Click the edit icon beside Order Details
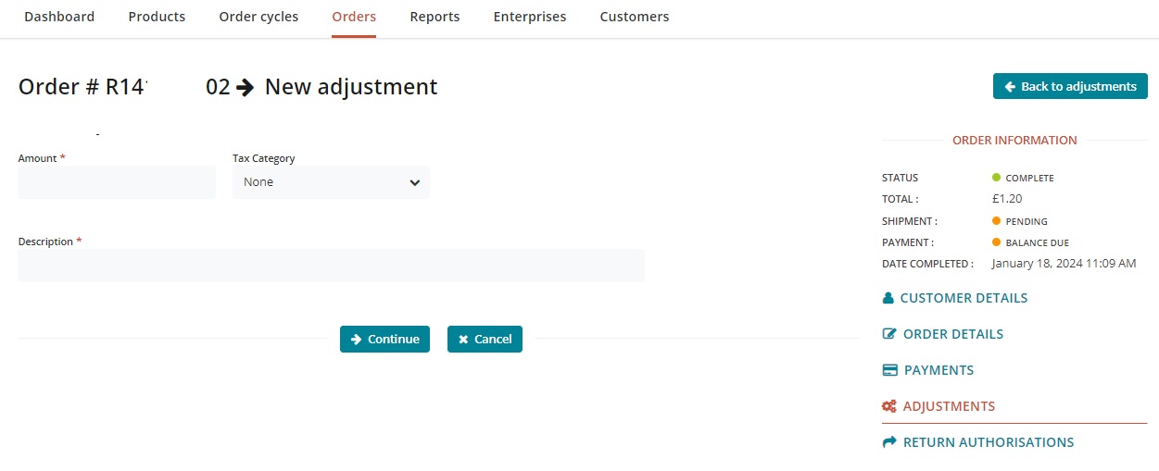This screenshot has width=1159, height=471. [889, 334]
